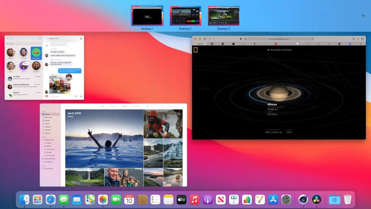Expand My Albums in Photos sidebar
The image size is (371, 209).
[42, 162]
